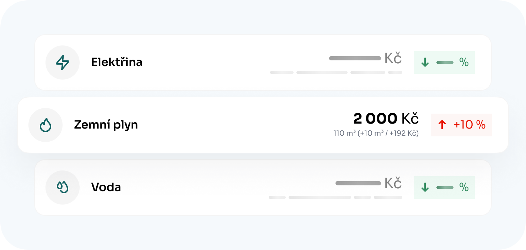Click the green down arrow in Elektřina row

[x=425, y=62]
